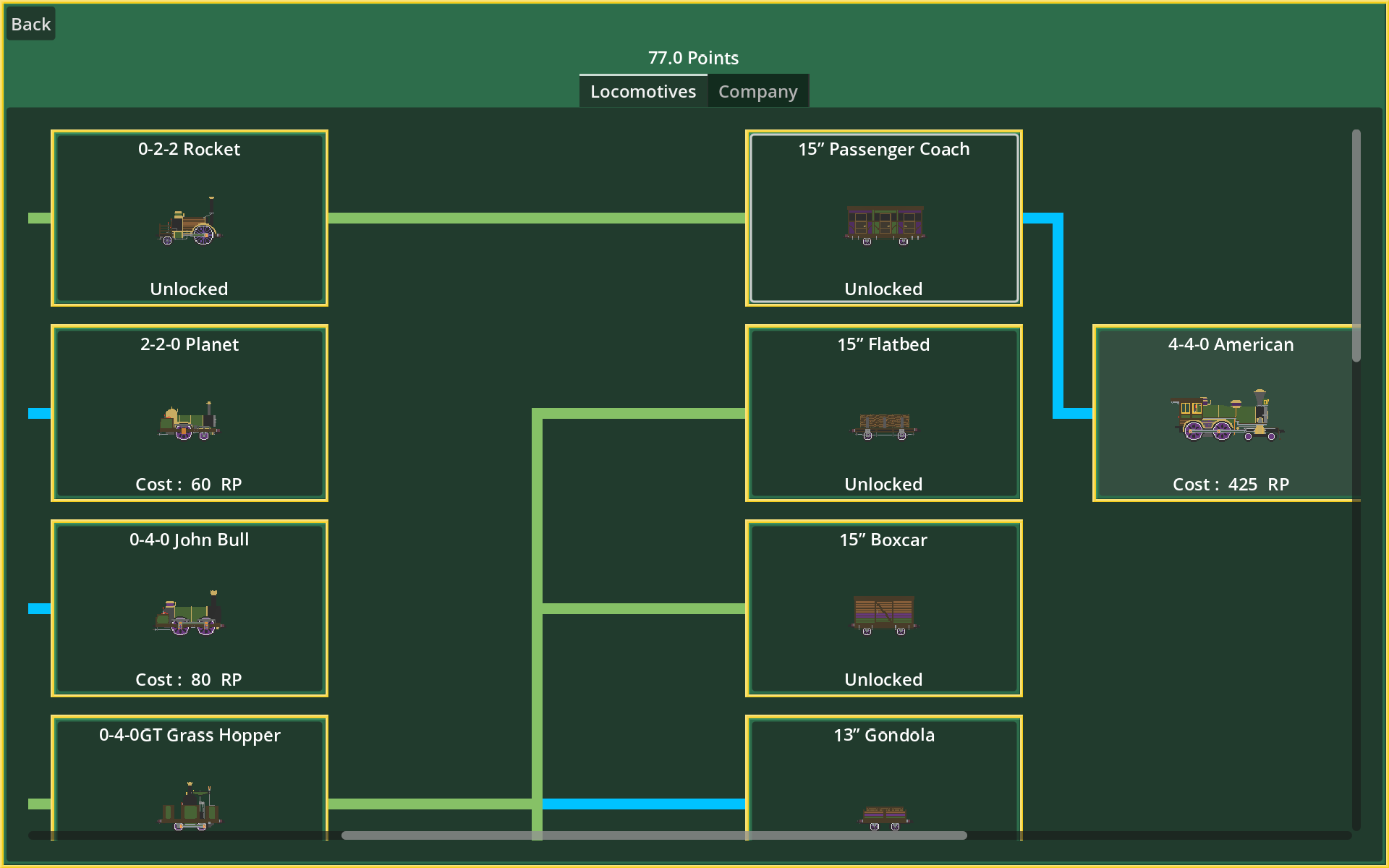Screen dimensions: 1389x868
Task: Click the '15" Flatbed' title text
Action: tap(884, 344)
